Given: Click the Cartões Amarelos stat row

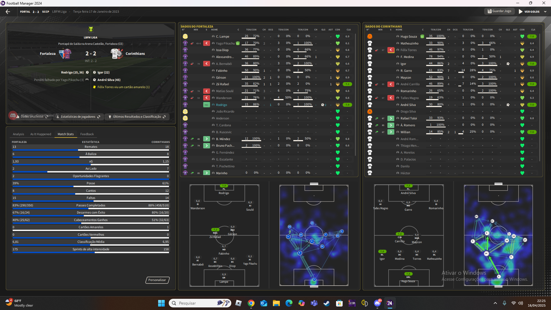Looking at the screenshot, I should (x=91, y=228).
